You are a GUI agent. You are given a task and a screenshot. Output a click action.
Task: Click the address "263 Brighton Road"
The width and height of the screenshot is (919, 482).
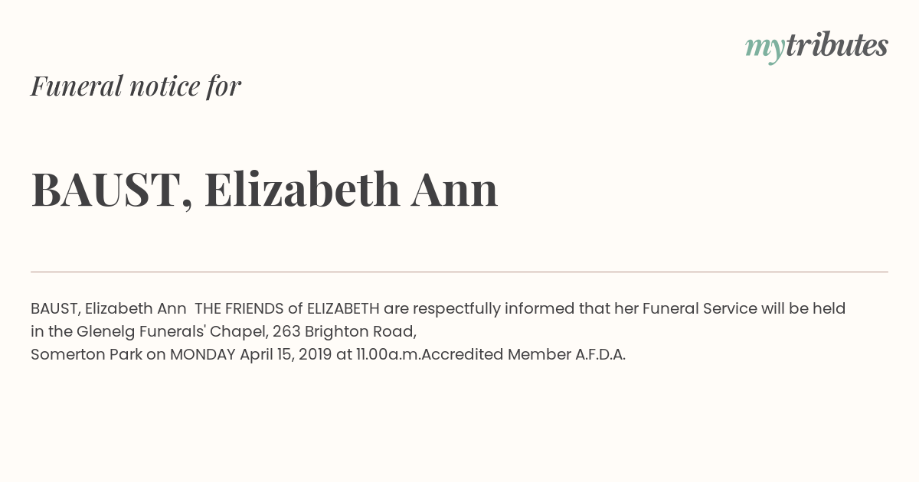point(345,331)
